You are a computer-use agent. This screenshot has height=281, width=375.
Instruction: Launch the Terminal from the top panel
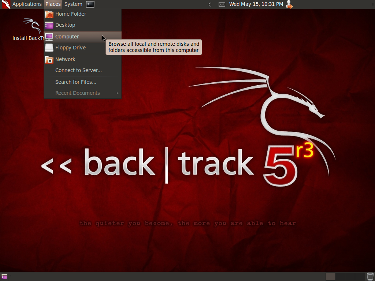point(90,4)
